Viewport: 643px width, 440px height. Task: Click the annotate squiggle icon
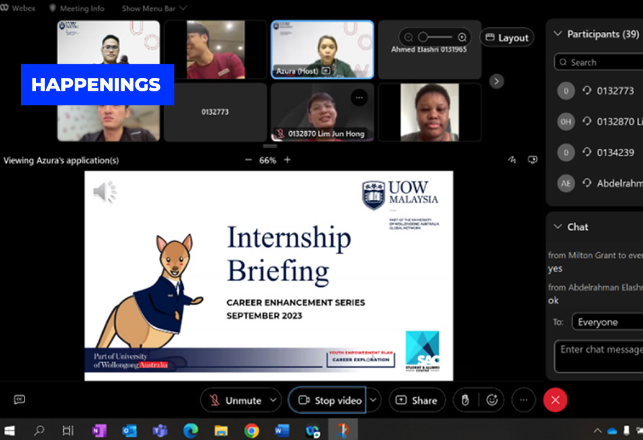click(x=512, y=160)
